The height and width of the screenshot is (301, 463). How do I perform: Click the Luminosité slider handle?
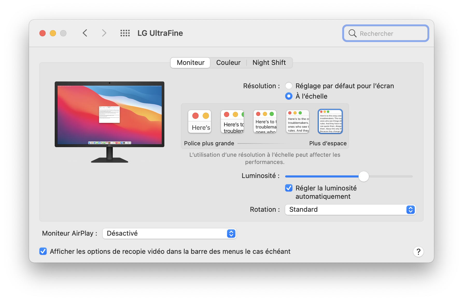click(363, 176)
